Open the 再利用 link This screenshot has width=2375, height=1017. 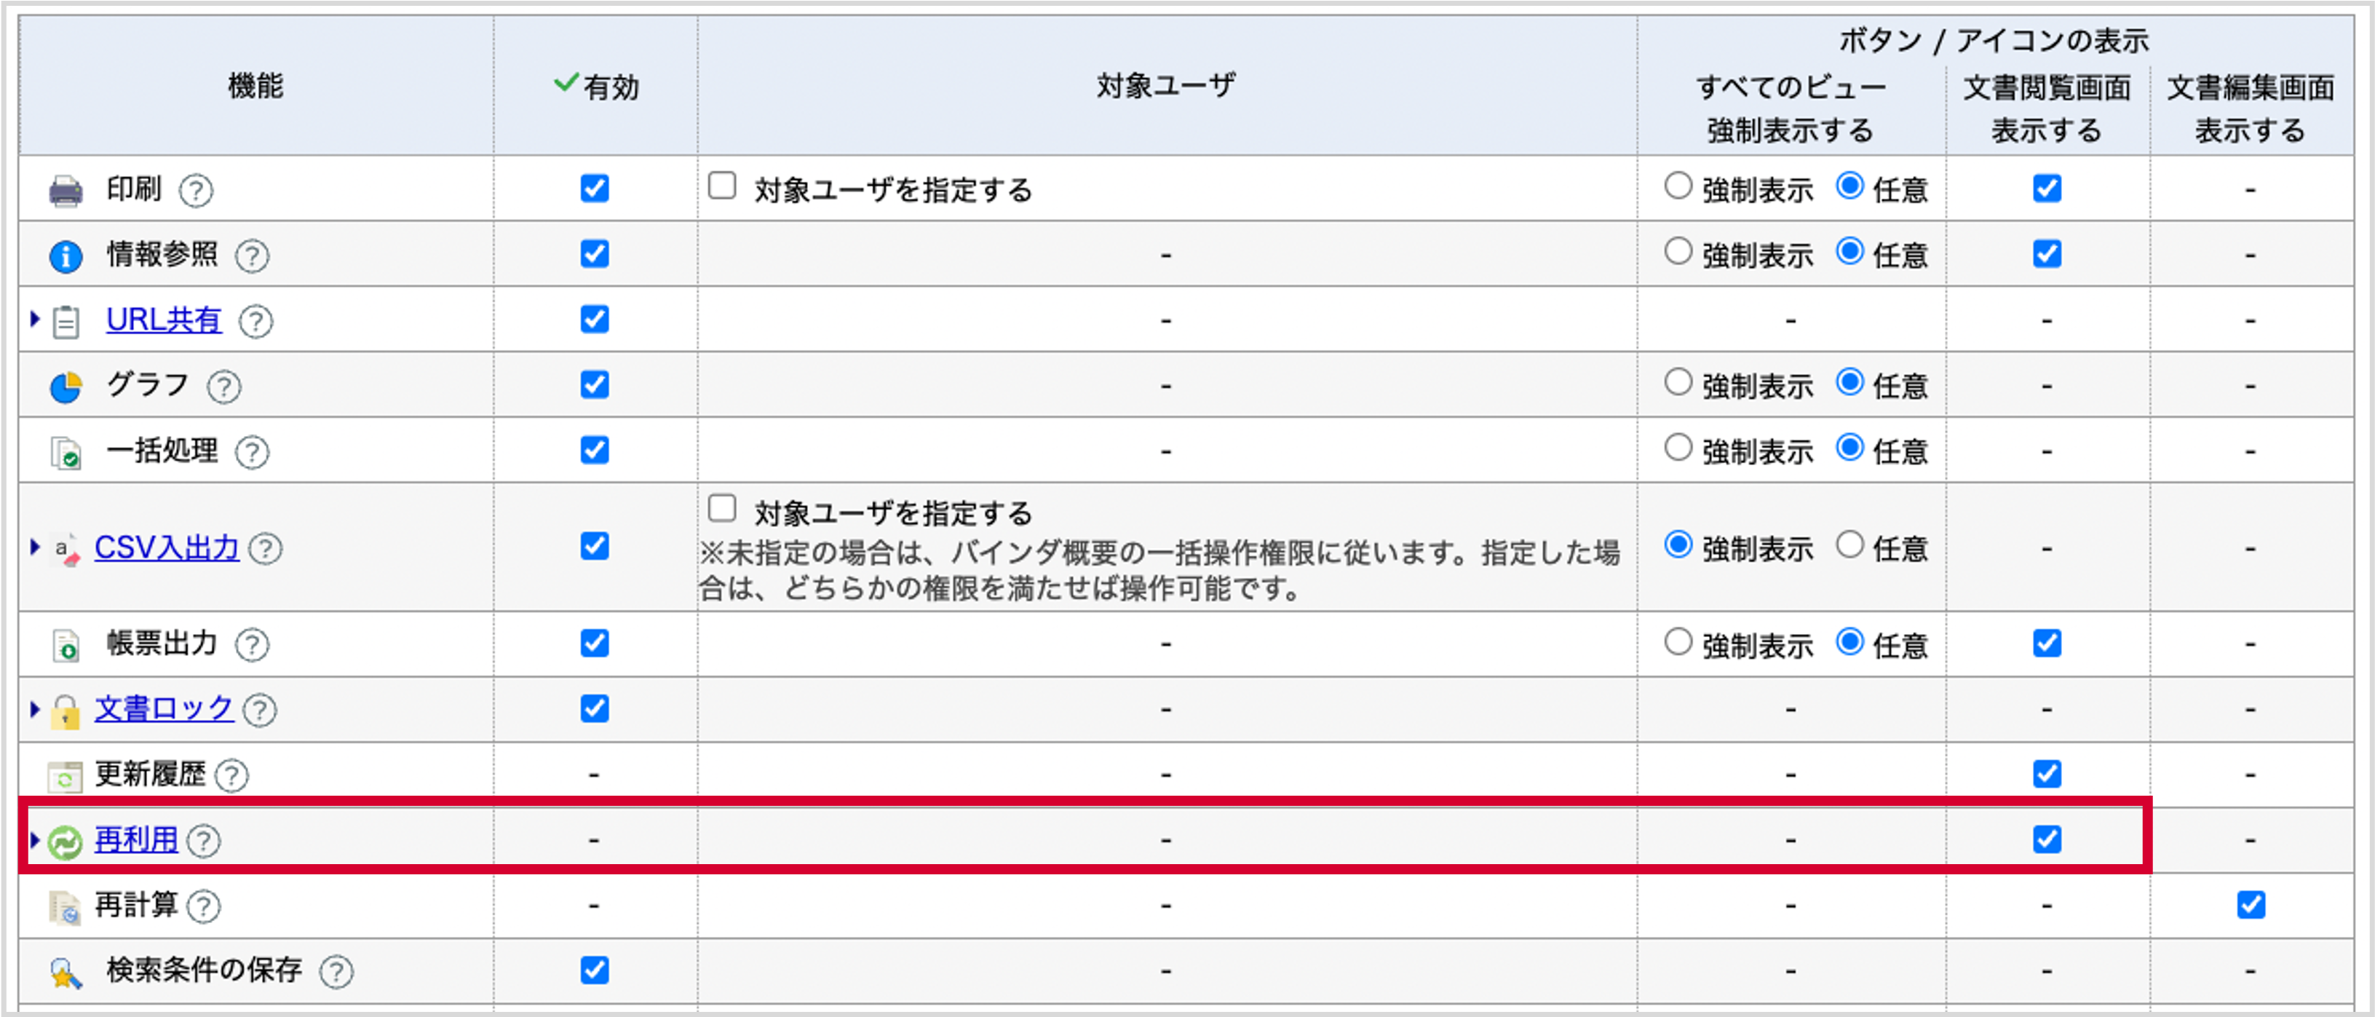click(136, 840)
